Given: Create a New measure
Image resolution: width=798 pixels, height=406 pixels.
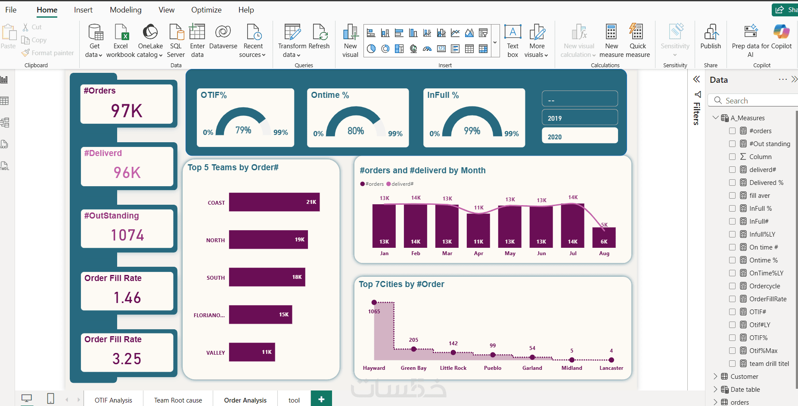Looking at the screenshot, I should click(x=612, y=41).
